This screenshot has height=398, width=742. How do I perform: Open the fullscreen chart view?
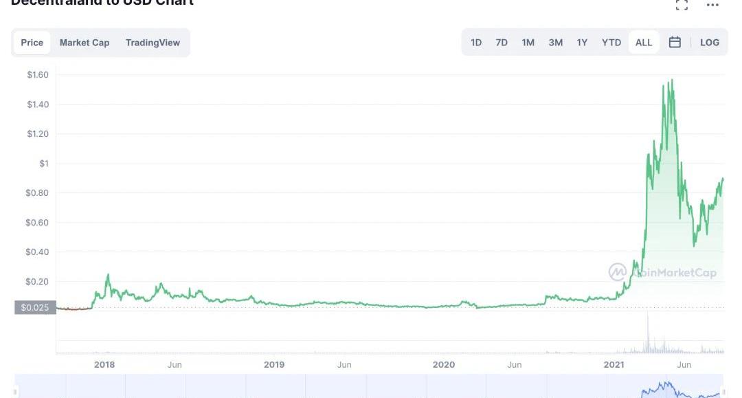tap(682, 5)
